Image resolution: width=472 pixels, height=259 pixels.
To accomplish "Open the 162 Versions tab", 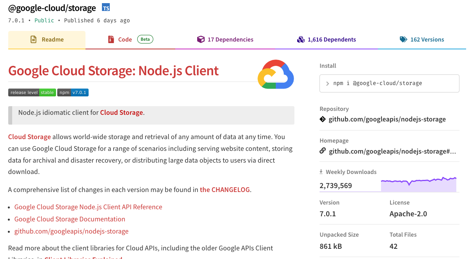I will click(x=422, y=40).
